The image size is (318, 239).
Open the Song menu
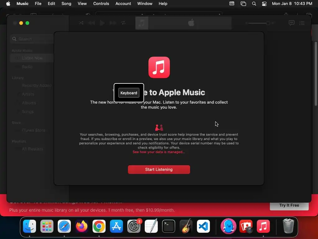(66, 3)
